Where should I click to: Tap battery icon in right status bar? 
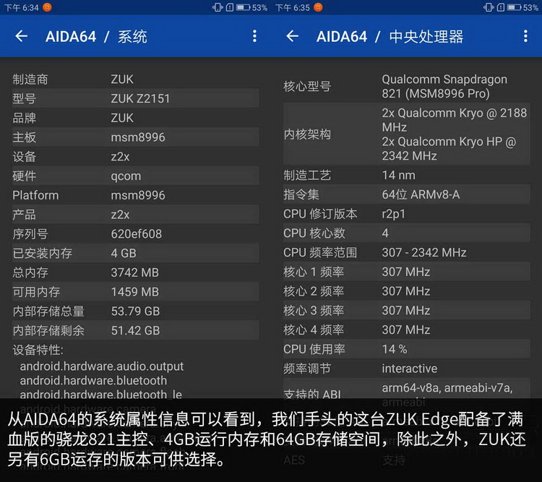coord(515,7)
